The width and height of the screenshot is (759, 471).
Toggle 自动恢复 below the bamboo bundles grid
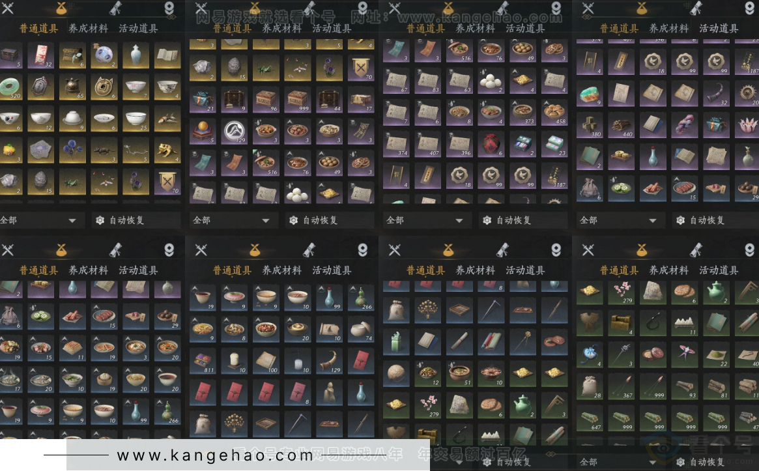click(701, 462)
